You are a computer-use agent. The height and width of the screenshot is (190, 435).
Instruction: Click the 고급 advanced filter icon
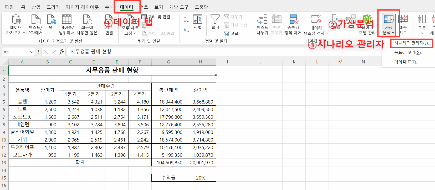click(x=227, y=34)
